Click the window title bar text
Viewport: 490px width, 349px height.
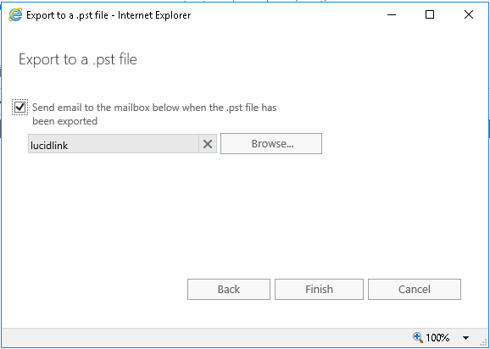coord(109,15)
